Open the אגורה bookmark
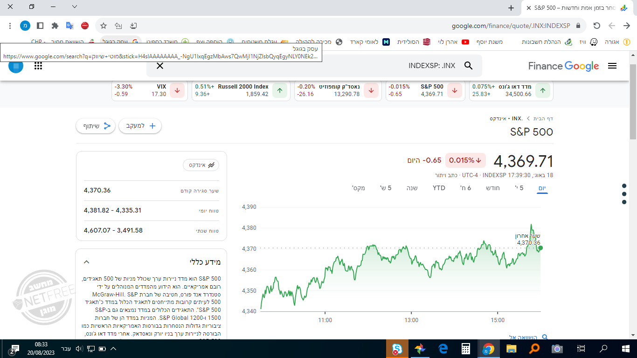This screenshot has height=358, width=637. [x=616, y=42]
